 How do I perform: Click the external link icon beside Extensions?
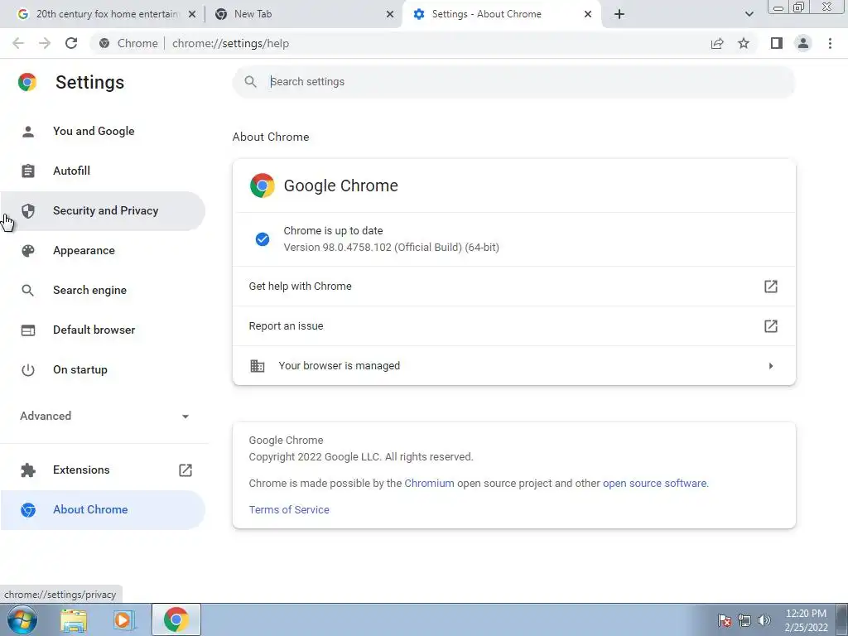pos(185,470)
